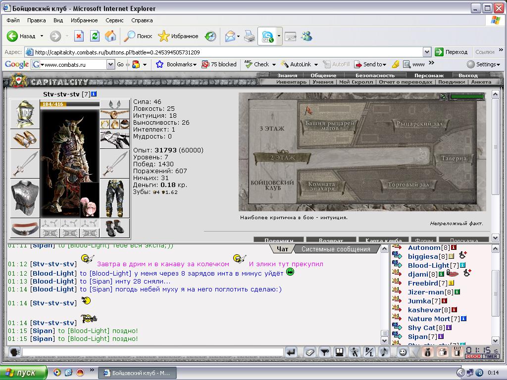
Task: Toggle the sound icon in chat bar
Action: coord(384,352)
